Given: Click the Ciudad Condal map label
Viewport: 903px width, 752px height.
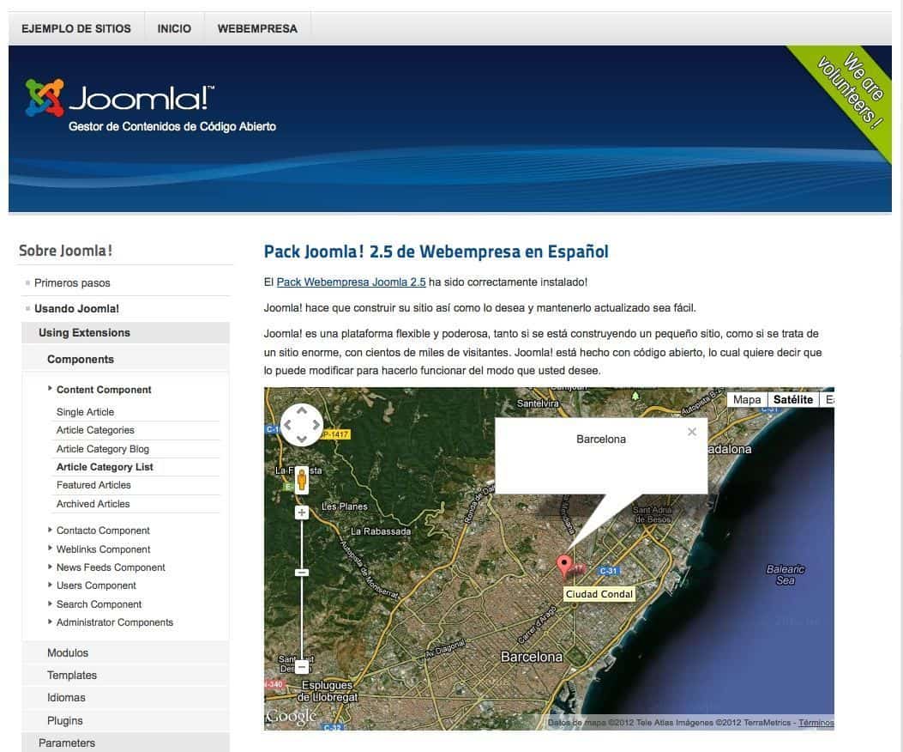Looking at the screenshot, I should 599,594.
